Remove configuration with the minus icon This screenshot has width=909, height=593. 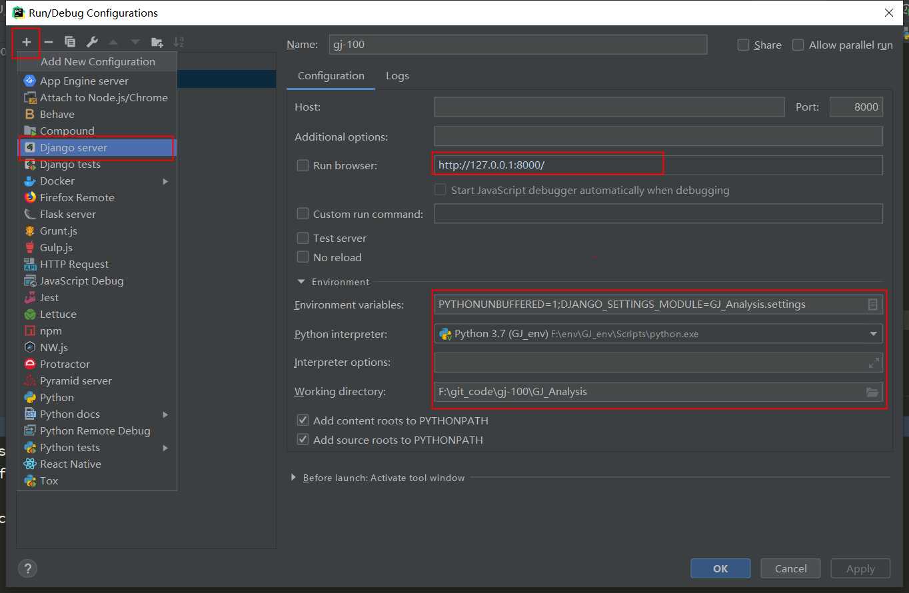pyautogui.click(x=49, y=43)
